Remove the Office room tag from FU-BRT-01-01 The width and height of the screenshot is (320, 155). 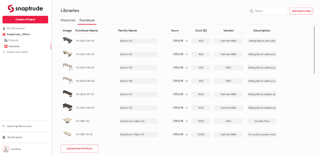pyautogui.click(x=182, y=134)
